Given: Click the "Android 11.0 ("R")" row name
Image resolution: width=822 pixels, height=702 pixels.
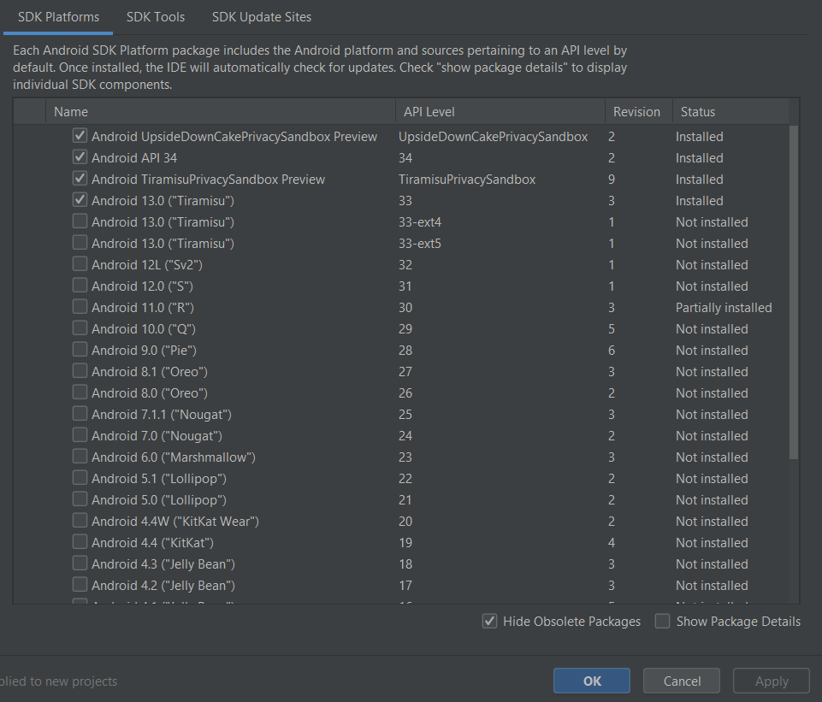Looking at the screenshot, I should pyautogui.click(x=143, y=308).
